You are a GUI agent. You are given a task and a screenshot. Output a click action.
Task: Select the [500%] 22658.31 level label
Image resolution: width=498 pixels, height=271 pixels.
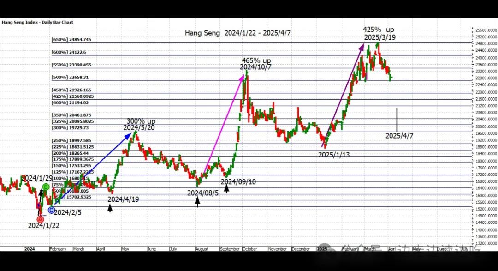[x=70, y=77]
